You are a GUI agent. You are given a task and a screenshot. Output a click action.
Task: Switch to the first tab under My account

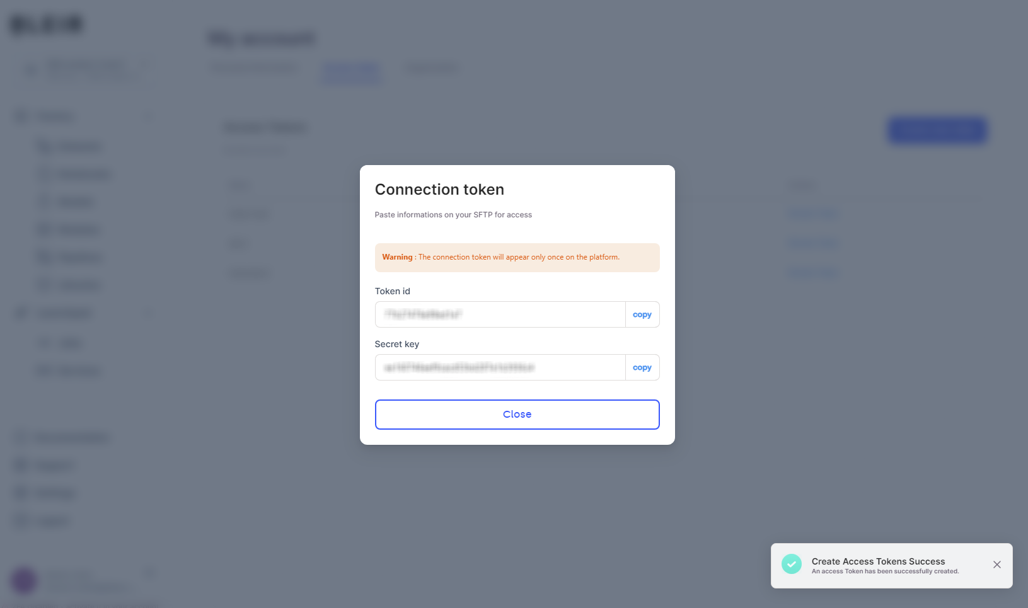[x=253, y=67]
